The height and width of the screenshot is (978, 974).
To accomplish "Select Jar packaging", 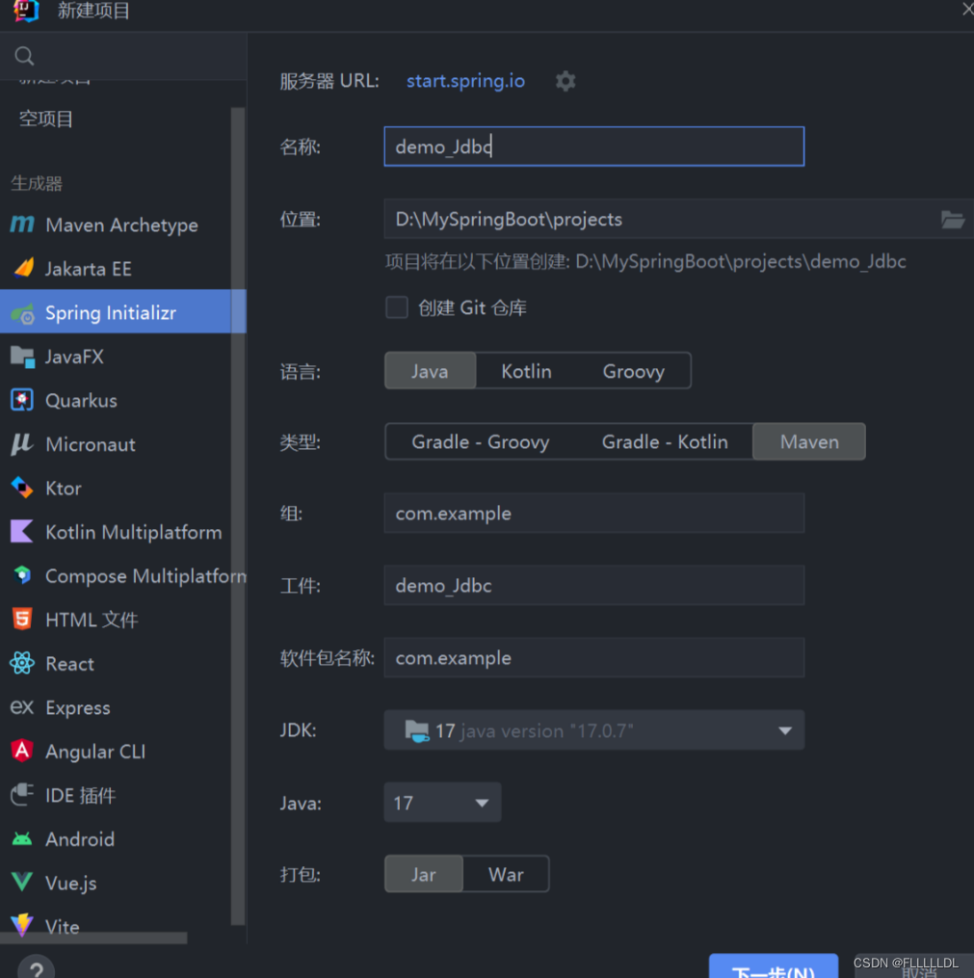I will coord(424,875).
